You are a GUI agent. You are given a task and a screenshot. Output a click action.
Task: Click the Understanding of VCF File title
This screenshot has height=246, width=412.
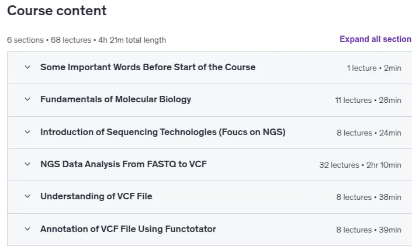click(x=96, y=196)
